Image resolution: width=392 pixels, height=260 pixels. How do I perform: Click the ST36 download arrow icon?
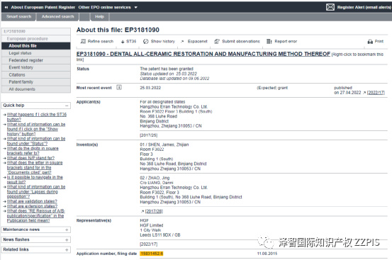click(123, 42)
